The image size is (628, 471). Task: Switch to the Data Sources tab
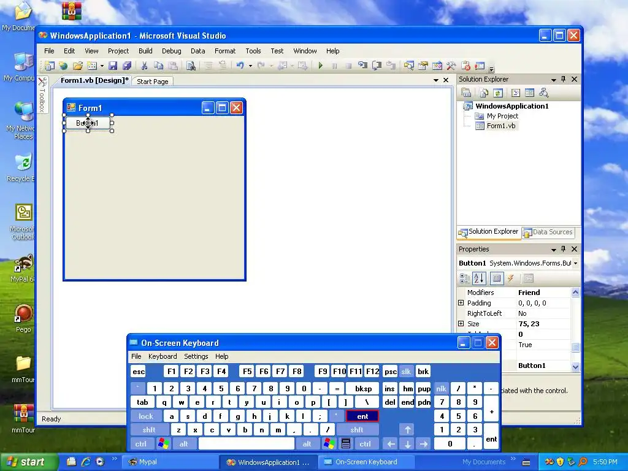pyautogui.click(x=548, y=232)
